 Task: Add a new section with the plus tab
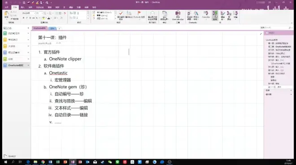tap(59, 29)
